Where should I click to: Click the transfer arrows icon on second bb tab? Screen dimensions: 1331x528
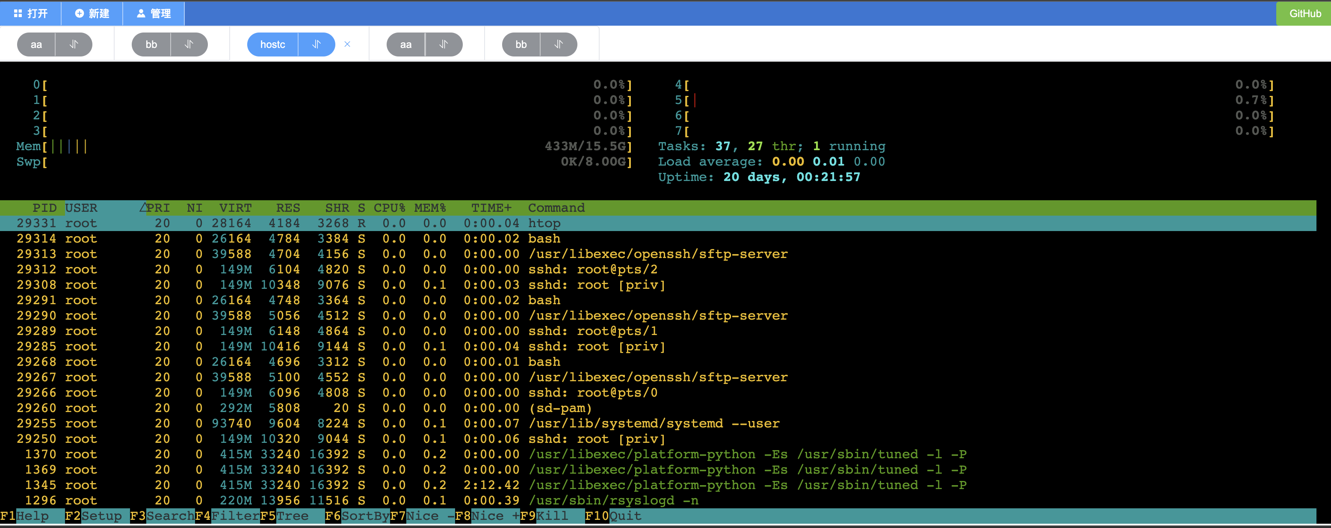[x=559, y=44]
